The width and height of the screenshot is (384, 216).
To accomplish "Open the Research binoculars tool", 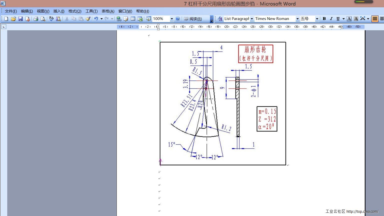I will coord(58,19).
